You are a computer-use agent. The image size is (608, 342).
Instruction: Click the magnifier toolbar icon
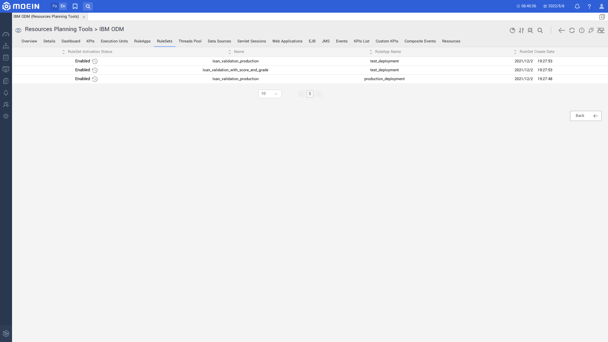[x=540, y=30]
